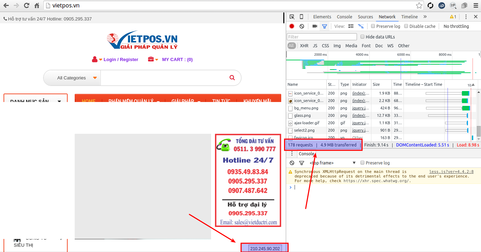This screenshot has width=481, height=252.
Task: Click the timeline column sort arrow
Action: point(474,85)
